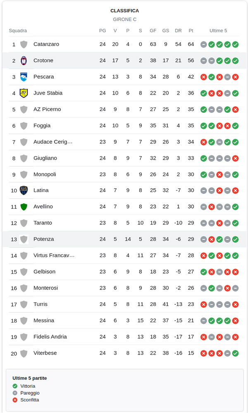This screenshot has width=248, height=413.
Task: Click Pescara's most recent loss icon
Action: (235, 77)
